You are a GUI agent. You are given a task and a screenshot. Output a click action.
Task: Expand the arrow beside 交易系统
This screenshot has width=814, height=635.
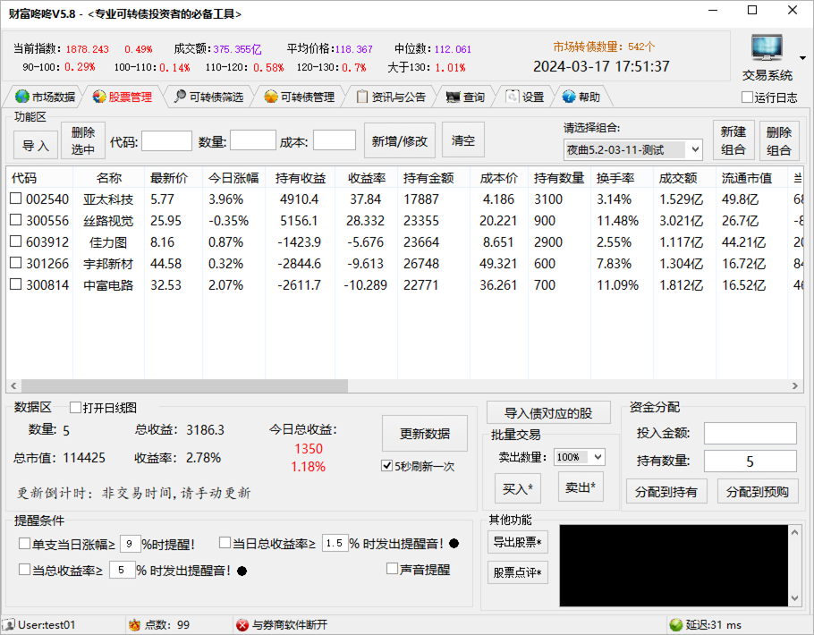tap(802, 58)
